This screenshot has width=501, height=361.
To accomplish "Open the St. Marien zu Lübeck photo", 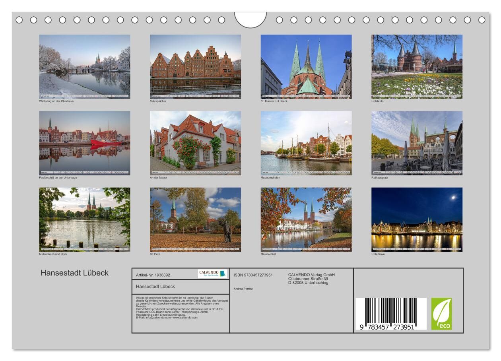I will [x=306, y=66].
